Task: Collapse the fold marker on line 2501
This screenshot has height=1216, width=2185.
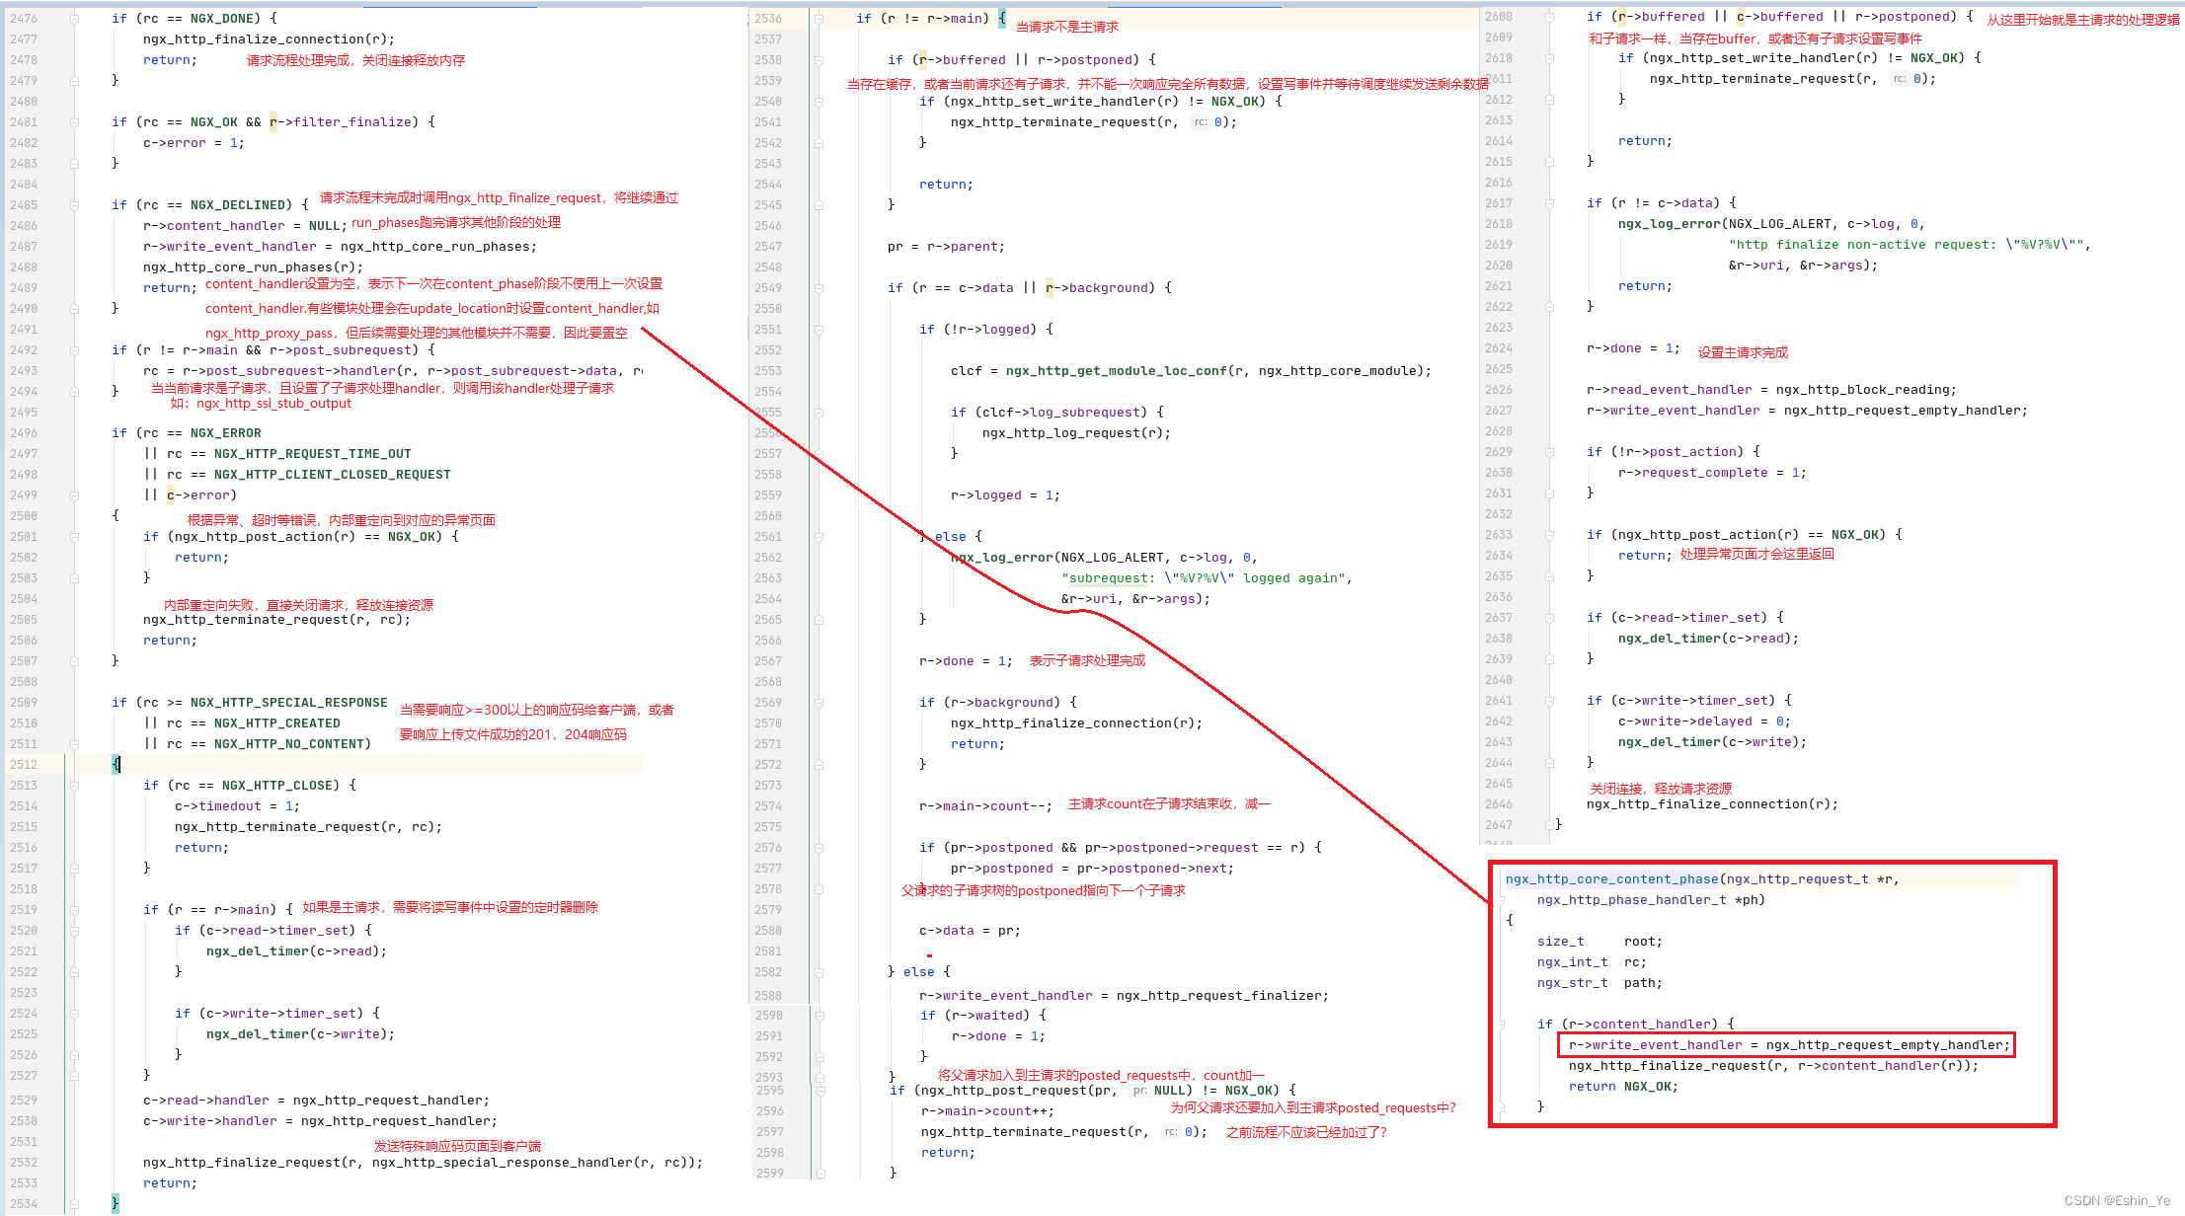Action: (x=75, y=537)
